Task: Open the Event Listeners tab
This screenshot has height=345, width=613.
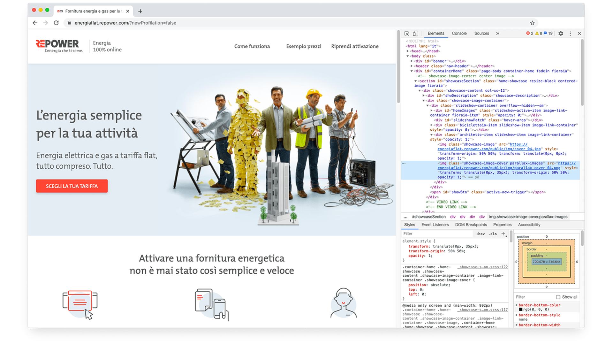Action: (x=435, y=225)
